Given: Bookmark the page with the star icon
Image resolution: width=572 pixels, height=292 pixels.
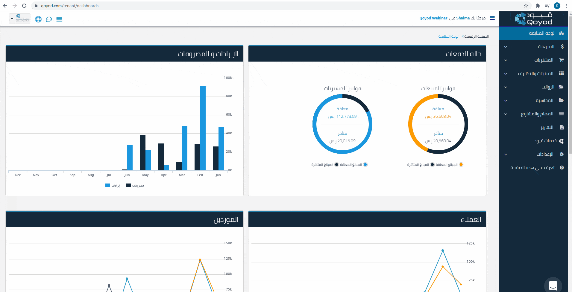Looking at the screenshot, I should [526, 6].
